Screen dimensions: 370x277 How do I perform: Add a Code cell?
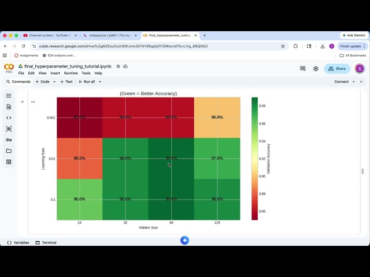[42, 82]
